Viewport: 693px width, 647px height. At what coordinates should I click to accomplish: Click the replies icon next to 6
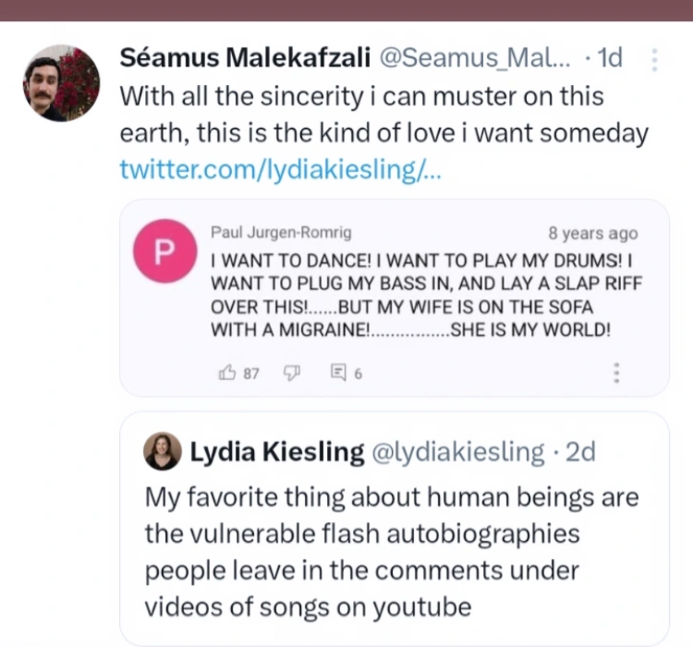click(337, 373)
